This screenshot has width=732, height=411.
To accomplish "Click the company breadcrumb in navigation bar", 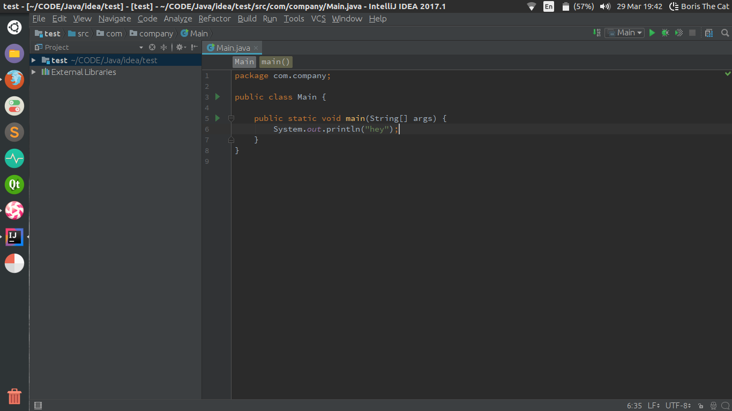I will point(156,33).
